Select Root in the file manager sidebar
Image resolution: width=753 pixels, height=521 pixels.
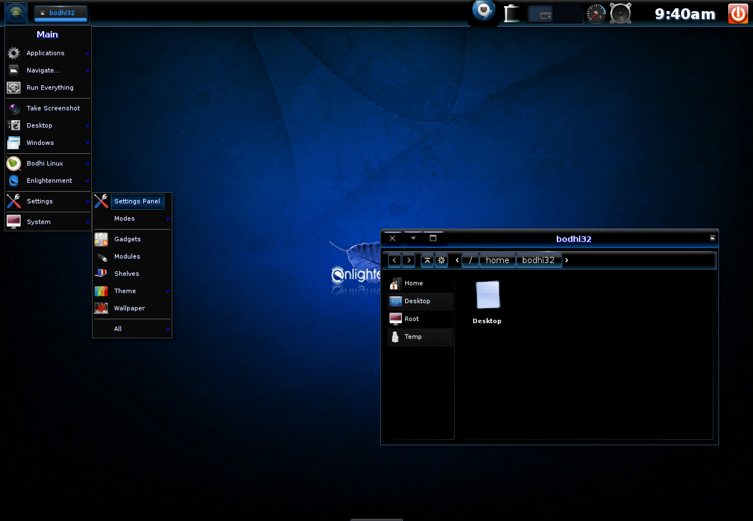pos(412,319)
